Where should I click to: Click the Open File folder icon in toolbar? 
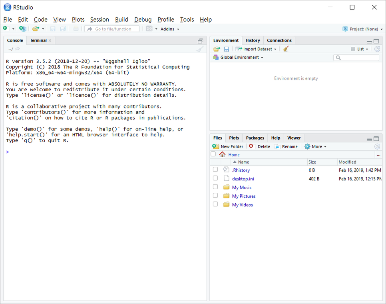[36, 28]
